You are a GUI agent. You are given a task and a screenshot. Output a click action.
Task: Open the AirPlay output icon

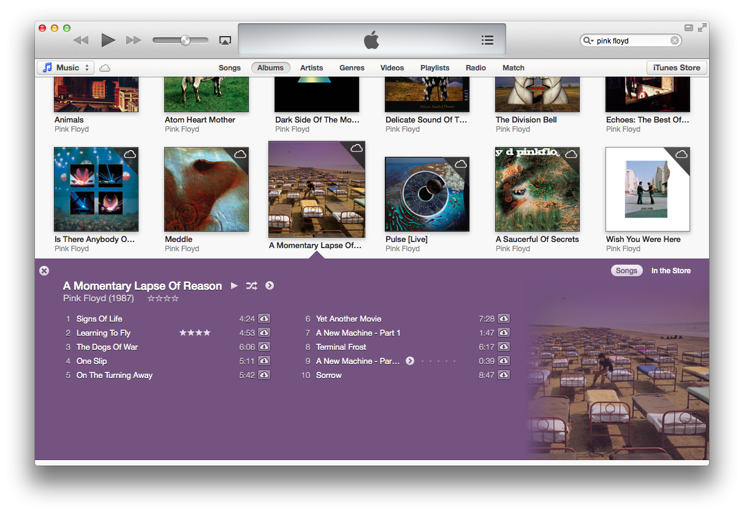pyautogui.click(x=225, y=40)
